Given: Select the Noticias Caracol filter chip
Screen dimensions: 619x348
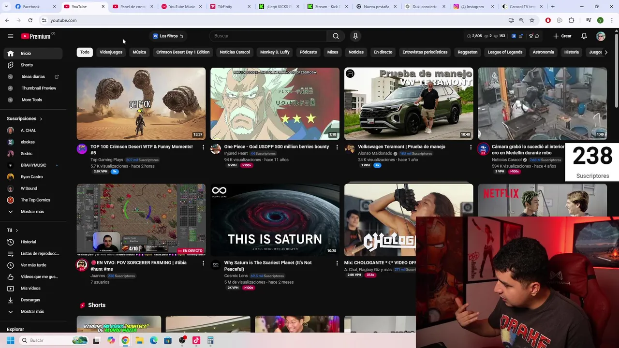Looking at the screenshot, I should pyautogui.click(x=235, y=52).
